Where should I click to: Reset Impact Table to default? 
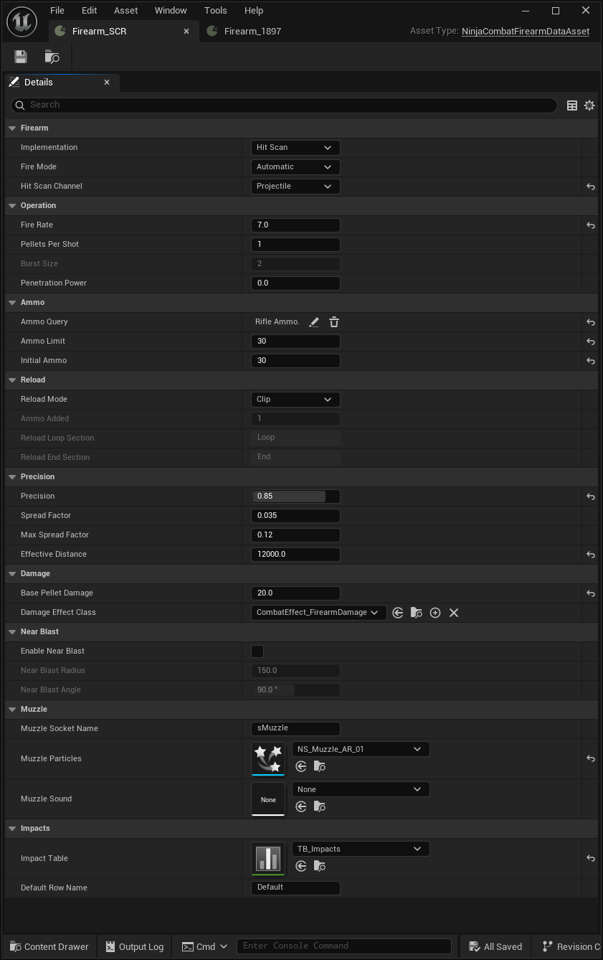[x=591, y=858]
